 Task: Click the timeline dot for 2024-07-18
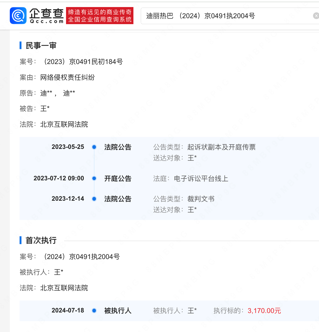pyautogui.click(x=94, y=311)
